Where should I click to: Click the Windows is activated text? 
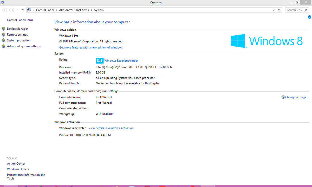tap(73, 128)
